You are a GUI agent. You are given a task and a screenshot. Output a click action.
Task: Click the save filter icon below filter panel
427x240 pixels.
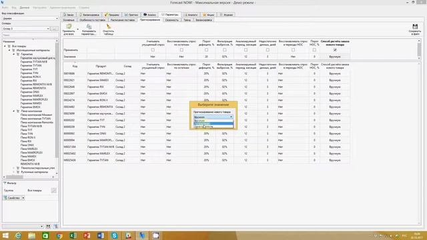point(48,226)
